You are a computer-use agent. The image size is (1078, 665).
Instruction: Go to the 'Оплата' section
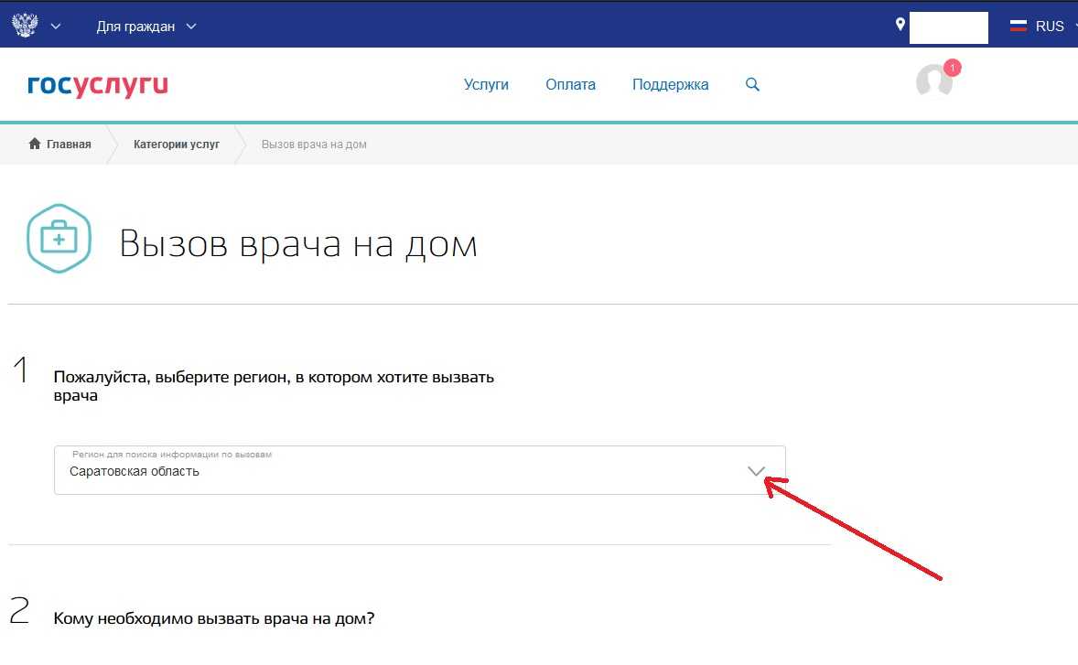[x=570, y=85]
